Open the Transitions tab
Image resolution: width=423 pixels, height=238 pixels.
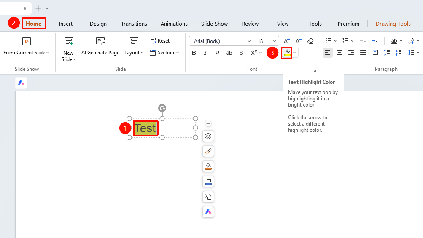point(134,24)
